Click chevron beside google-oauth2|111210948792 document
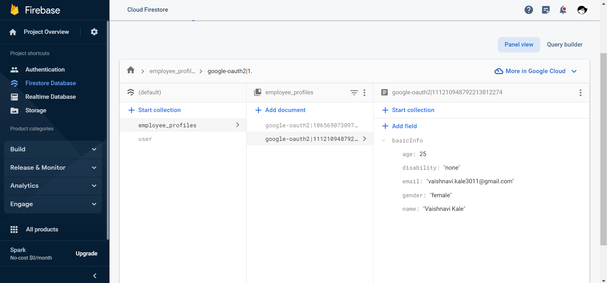This screenshot has width=607, height=283. coord(365,139)
